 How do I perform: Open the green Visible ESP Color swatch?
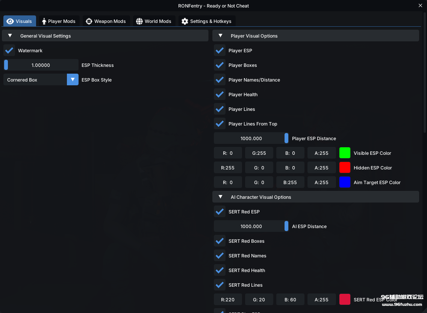click(x=345, y=153)
